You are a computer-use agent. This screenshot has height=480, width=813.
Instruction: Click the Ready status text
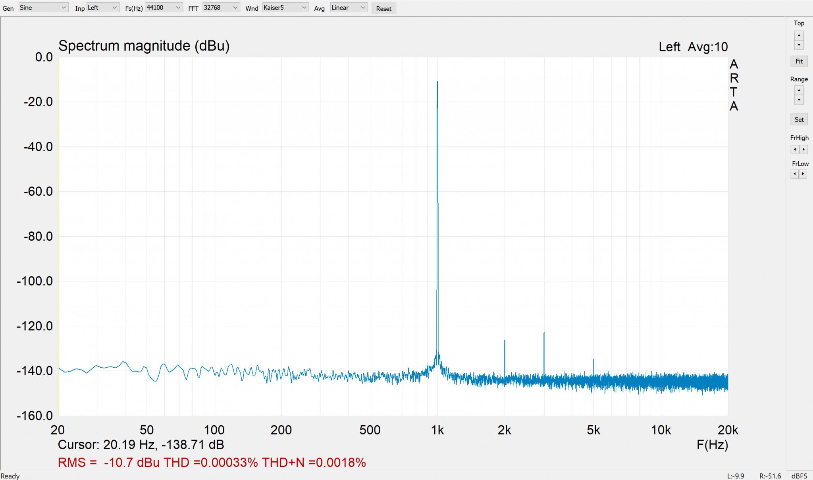[10, 476]
